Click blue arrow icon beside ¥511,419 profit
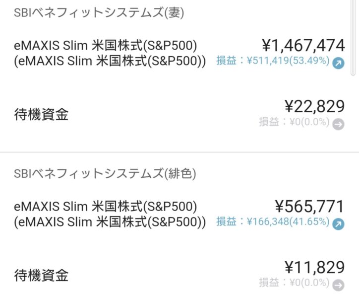The height and width of the screenshot is (298, 359). tap(338, 63)
